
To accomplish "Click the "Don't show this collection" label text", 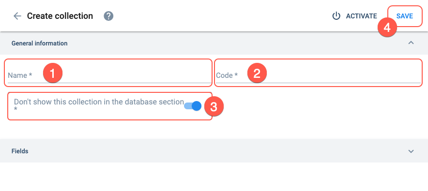I will pos(99,102).
